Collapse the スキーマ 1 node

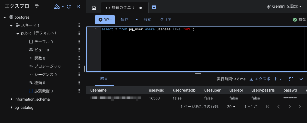coord(11,25)
